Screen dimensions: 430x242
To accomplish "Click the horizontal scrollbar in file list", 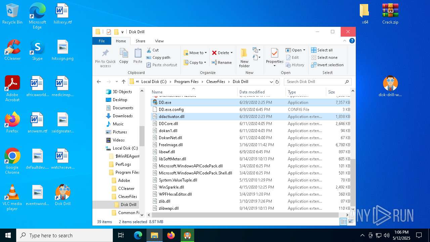I will pos(245,215).
